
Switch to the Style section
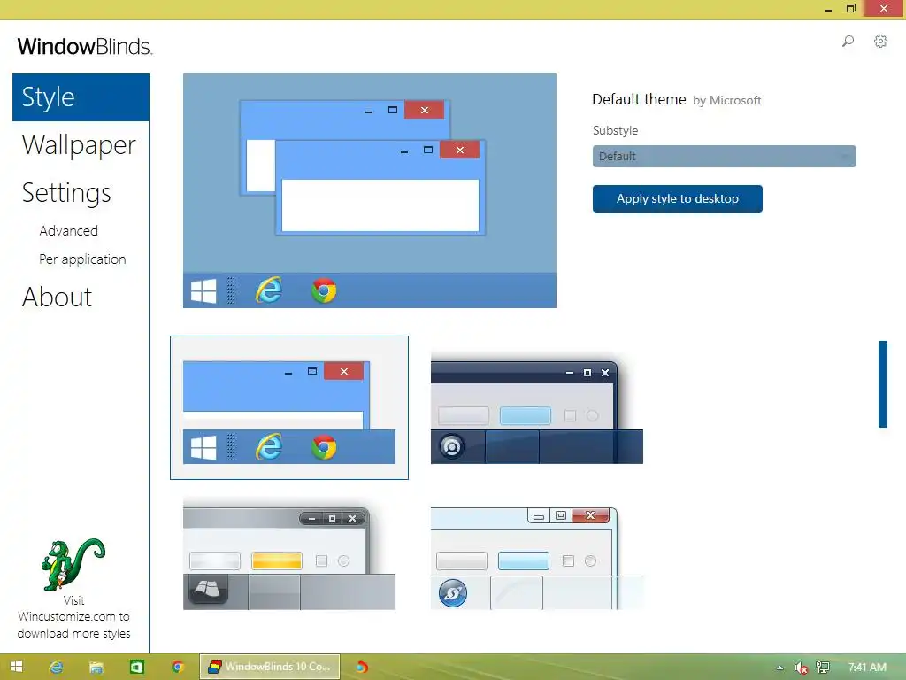(x=81, y=97)
